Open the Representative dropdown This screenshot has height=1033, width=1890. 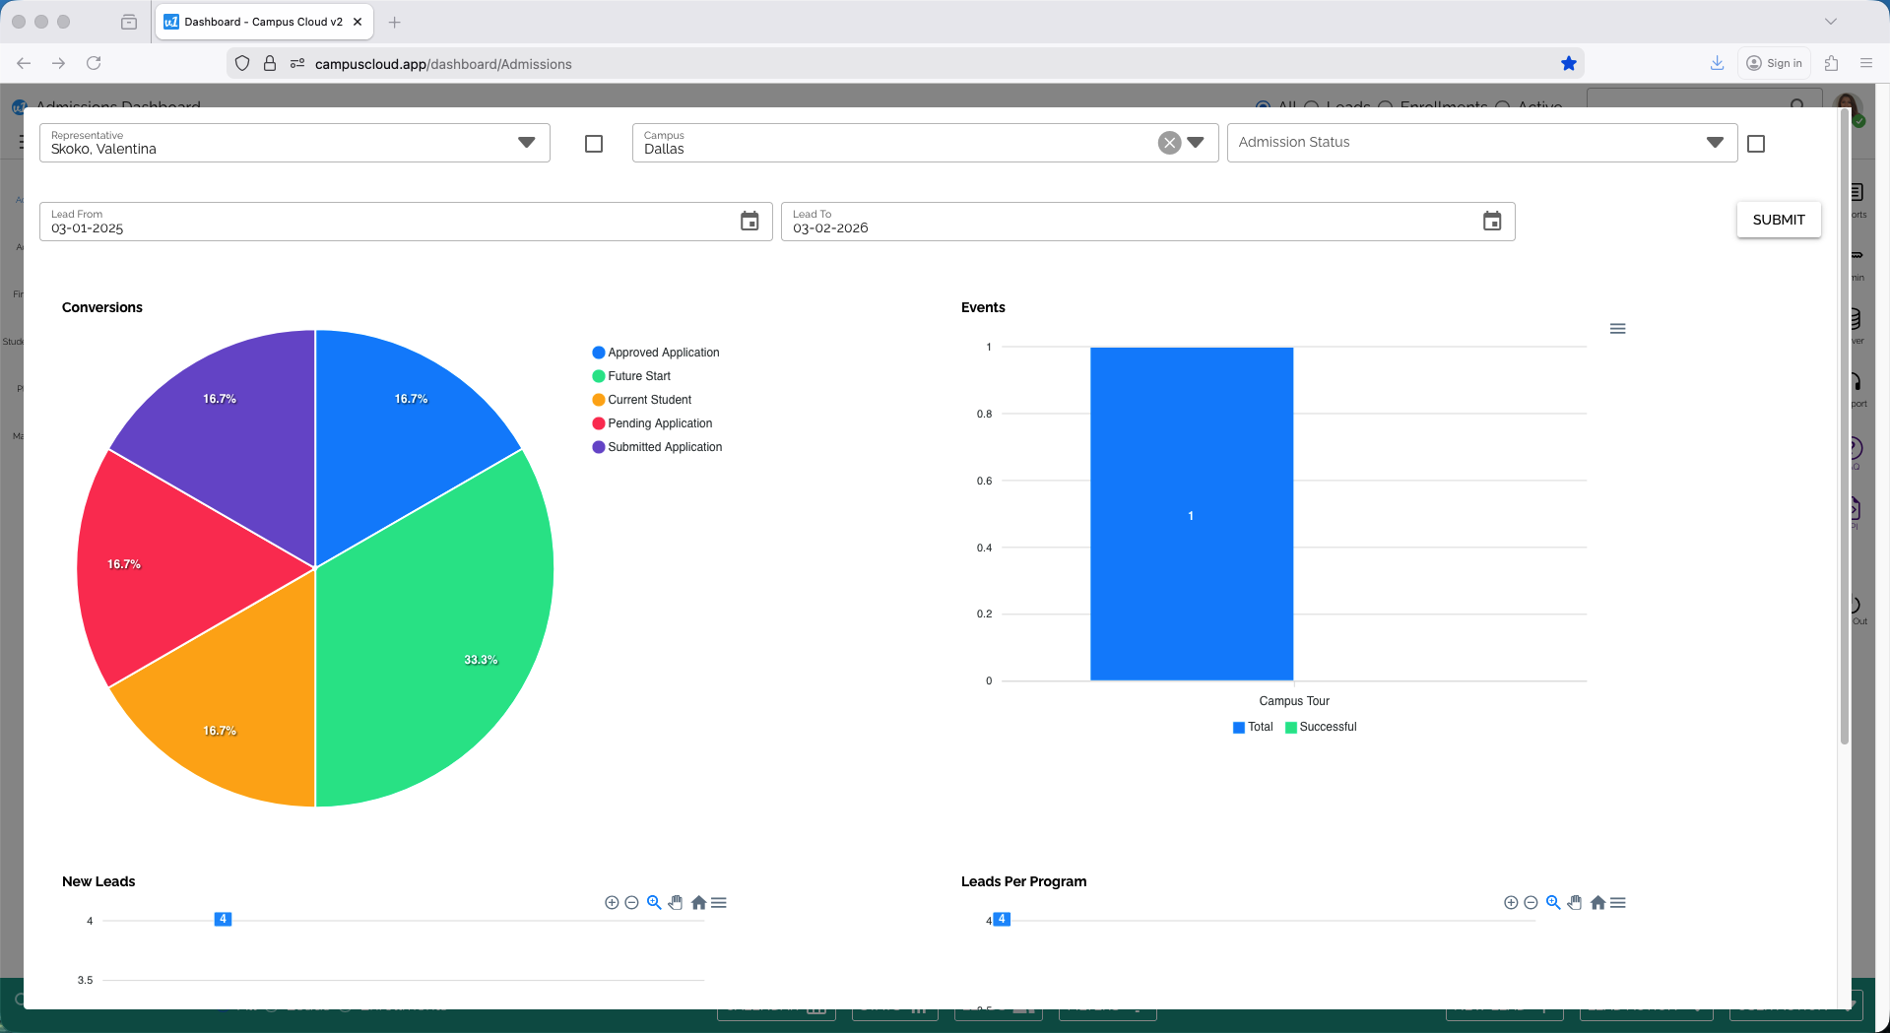526,142
